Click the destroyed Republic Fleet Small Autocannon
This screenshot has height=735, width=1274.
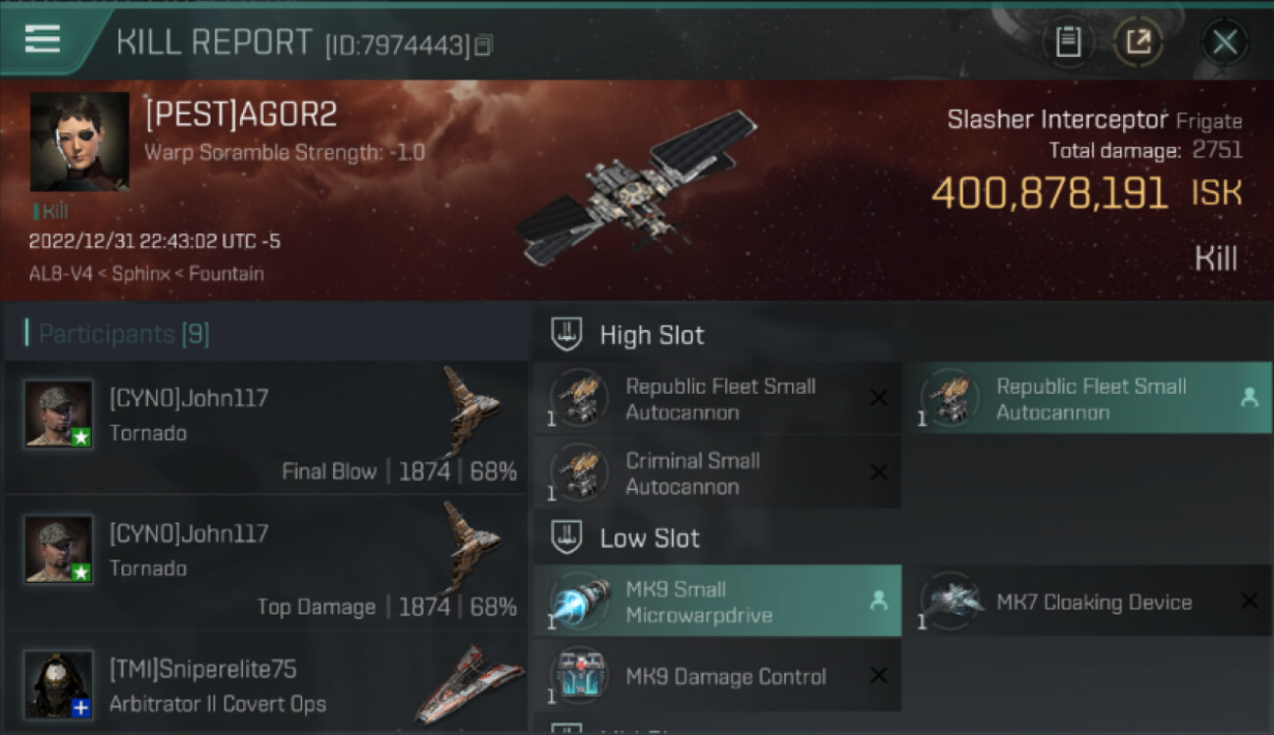[x=716, y=399]
